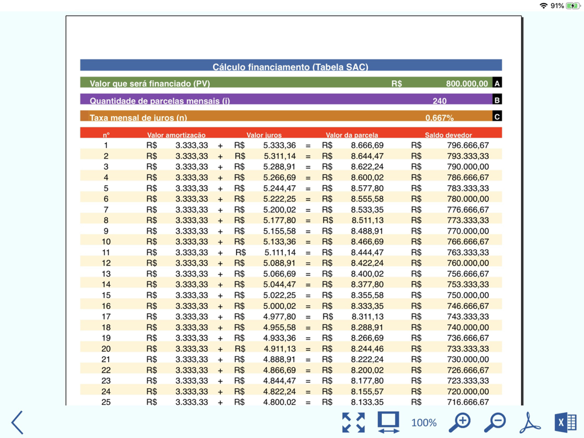Select the 240 parcelas value

(x=440, y=100)
